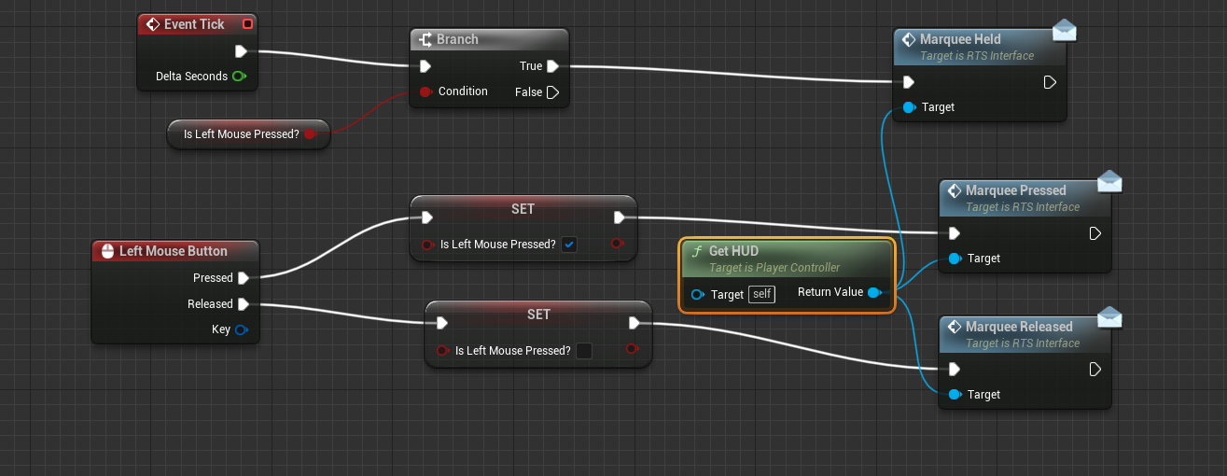This screenshot has height=476, width=1227.
Task: Uncheck Is Left Mouse Pressed? in upper SET node
Action: (x=569, y=245)
